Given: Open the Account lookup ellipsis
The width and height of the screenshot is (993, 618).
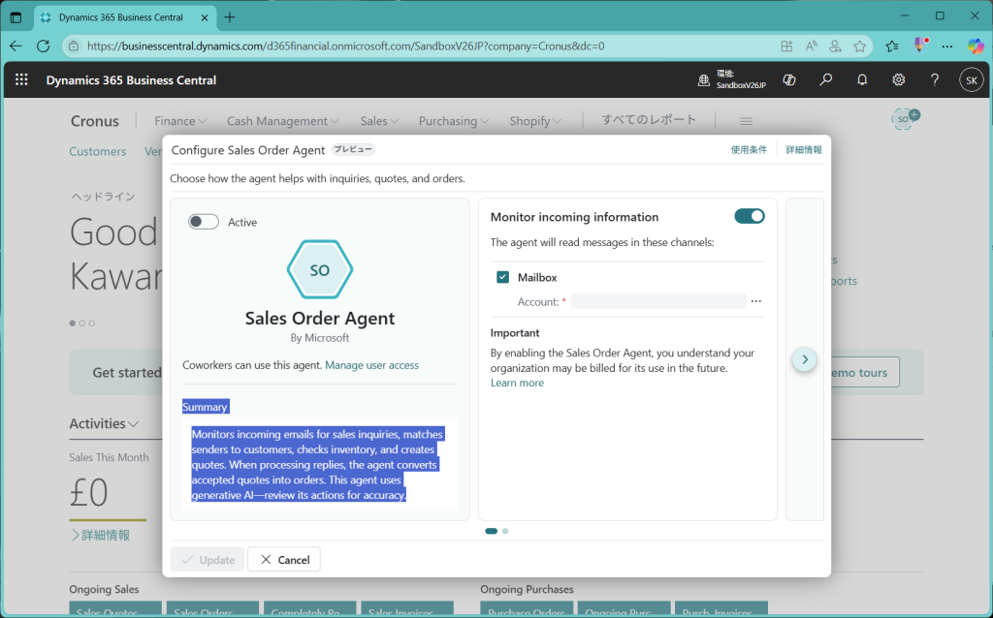Looking at the screenshot, I should [756, 301].
